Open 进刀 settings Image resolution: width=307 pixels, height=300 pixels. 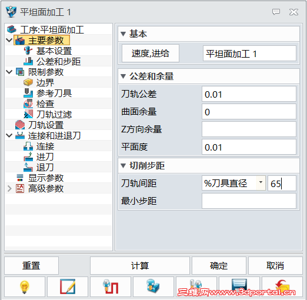click(45, 156)
